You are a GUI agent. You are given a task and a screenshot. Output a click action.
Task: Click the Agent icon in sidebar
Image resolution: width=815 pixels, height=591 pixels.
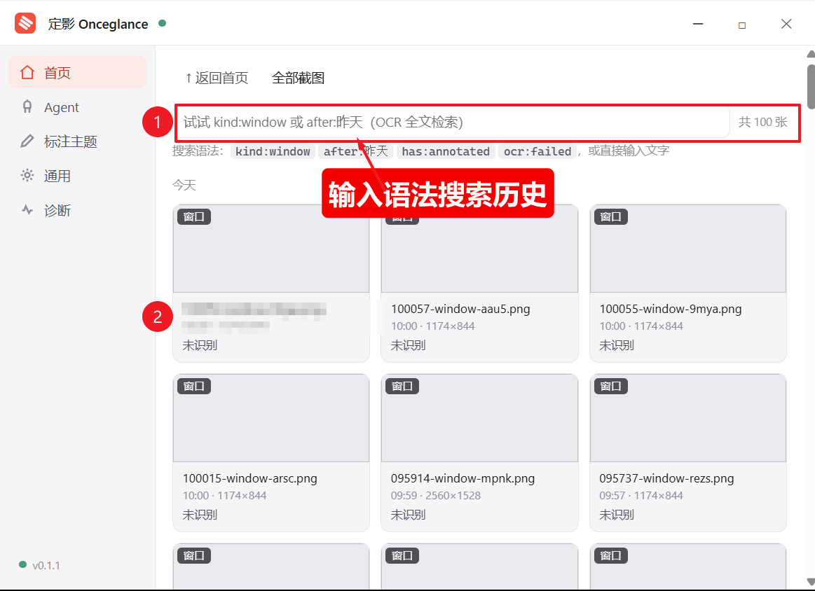coord(27,107)
